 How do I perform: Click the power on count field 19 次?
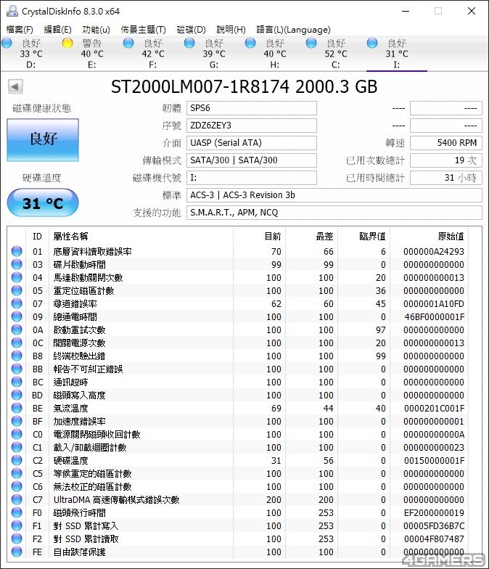(x=446, y=160)
